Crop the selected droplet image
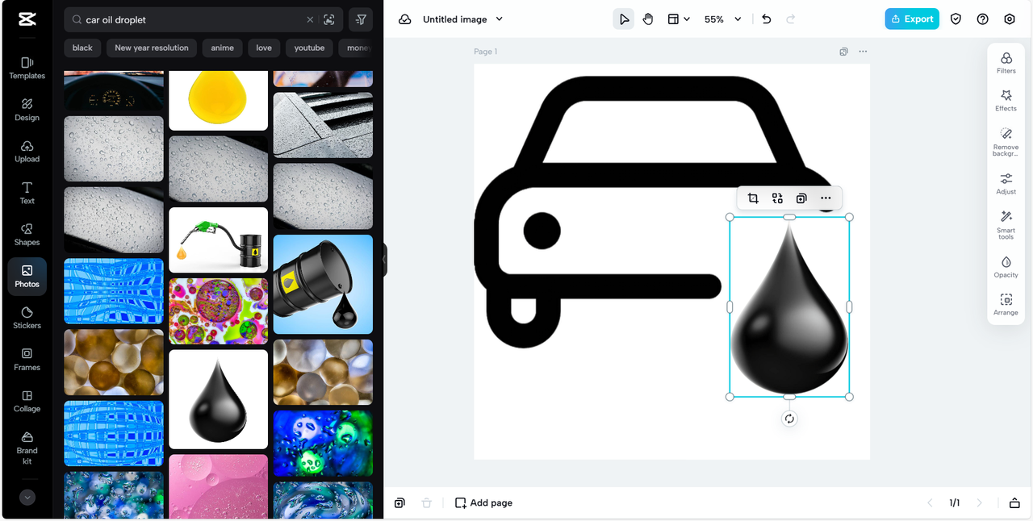This screenshot has width=1033, height=521. [753, 198]
